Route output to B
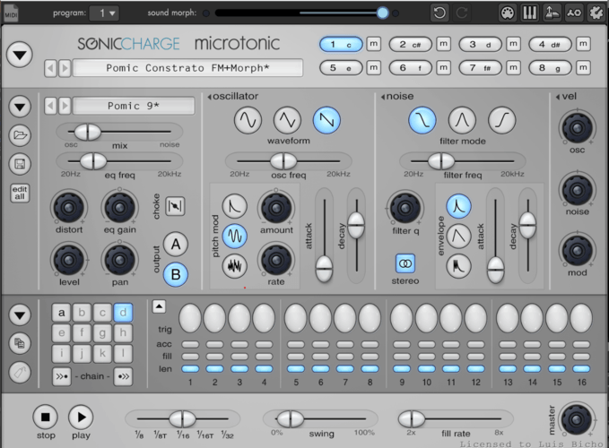609x448 pixels. coord(176,274)
